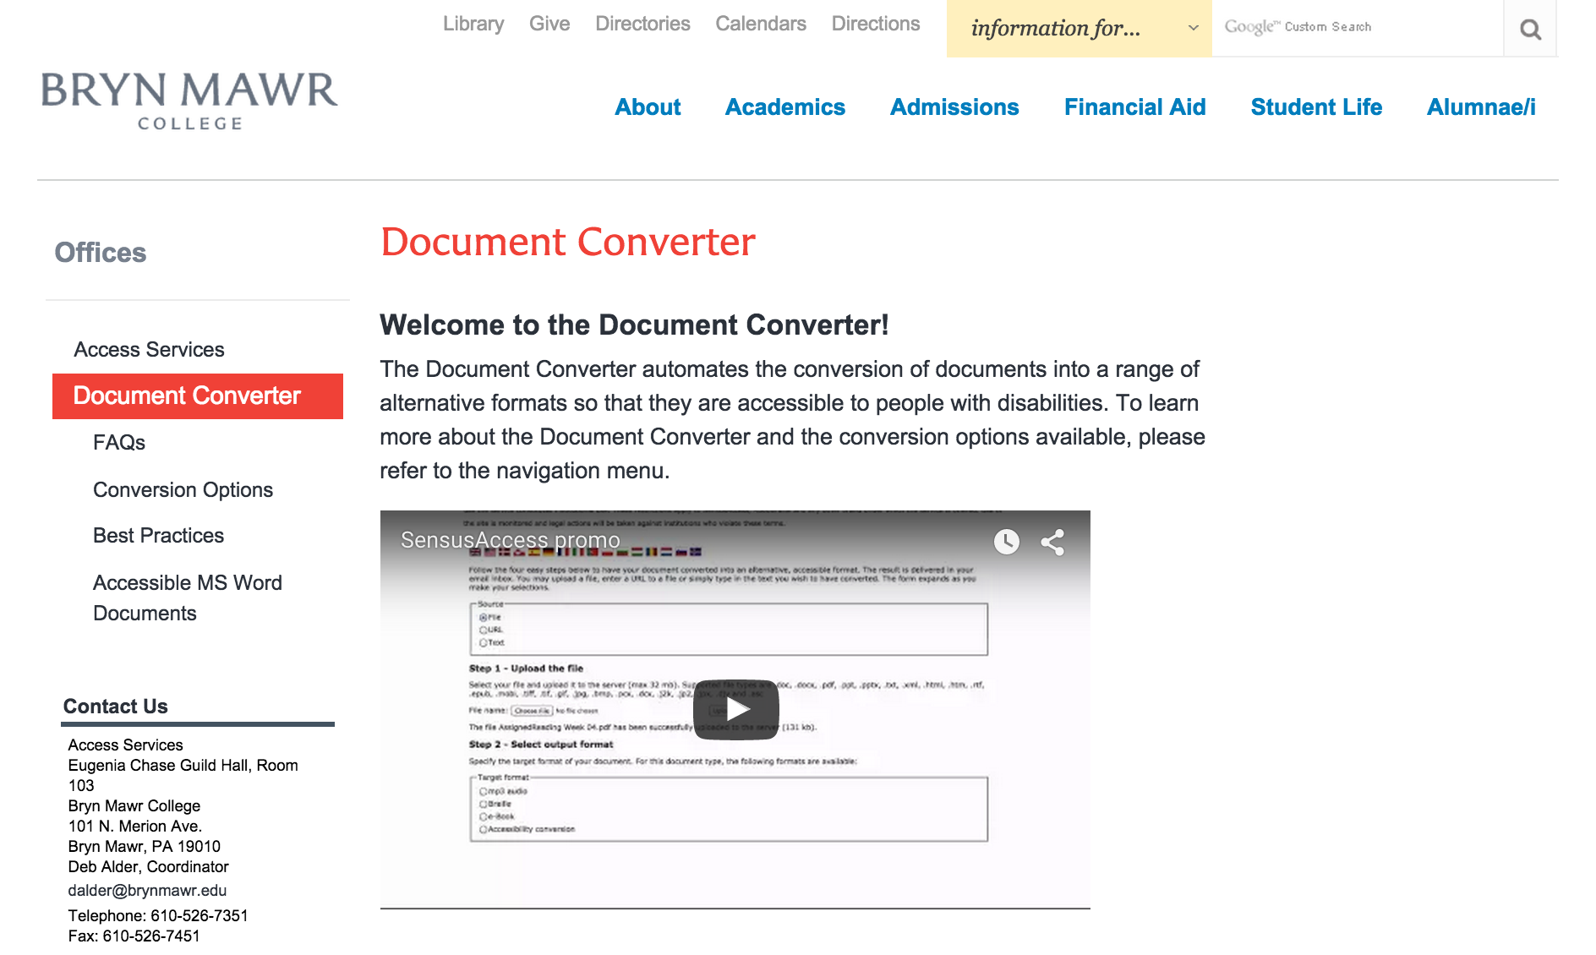Click the search magnifier icon
Viewport: 1596px width, 955px height.
click(x=1530, y=29)
